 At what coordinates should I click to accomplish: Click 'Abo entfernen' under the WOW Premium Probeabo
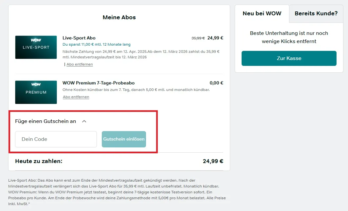[x=76, y=97]
